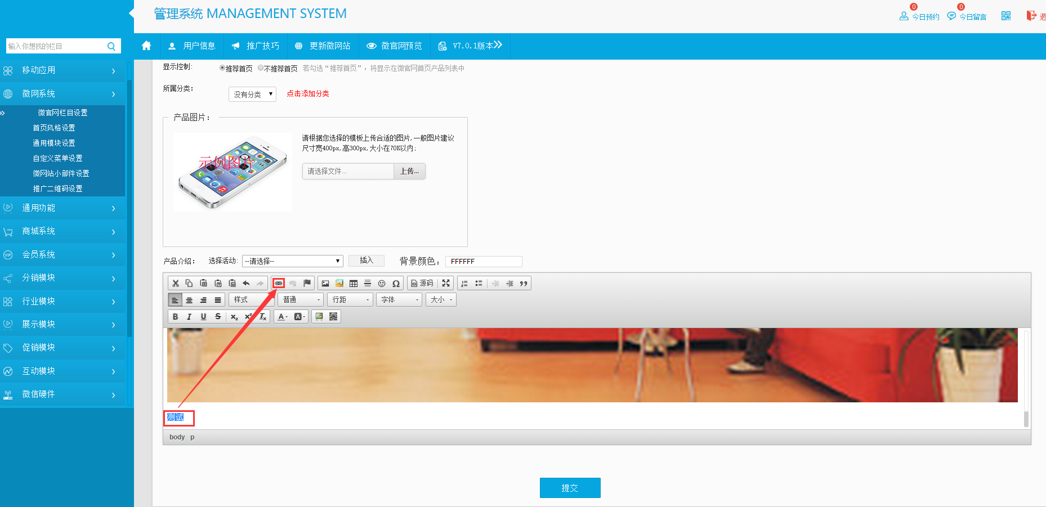
Task: Insert a table into the editor
Action: [x=354, y=283]
